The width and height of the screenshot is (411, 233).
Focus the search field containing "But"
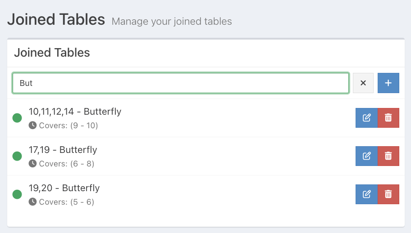180,83
